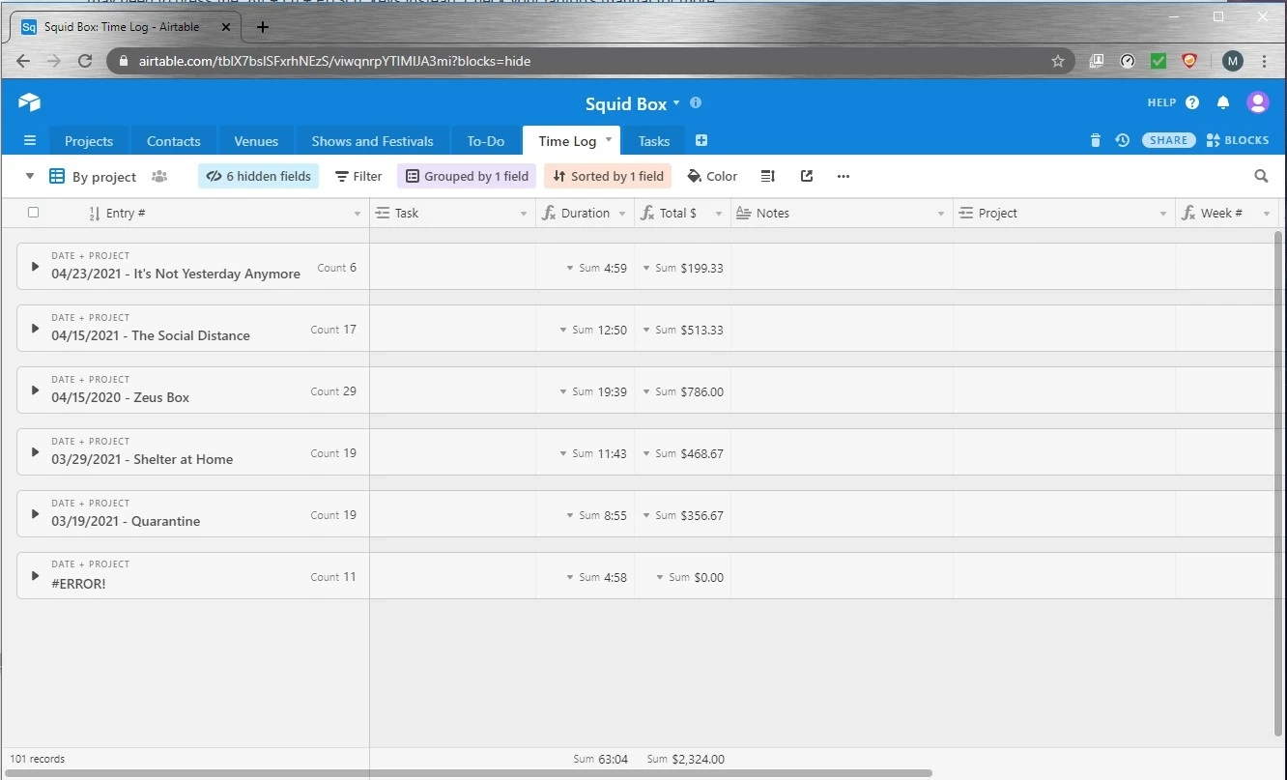Screen dimensions: 1287x780
Task: Open the Total $ column dropdown arrow
Action: pyautogui.click(x=719, y=214)
